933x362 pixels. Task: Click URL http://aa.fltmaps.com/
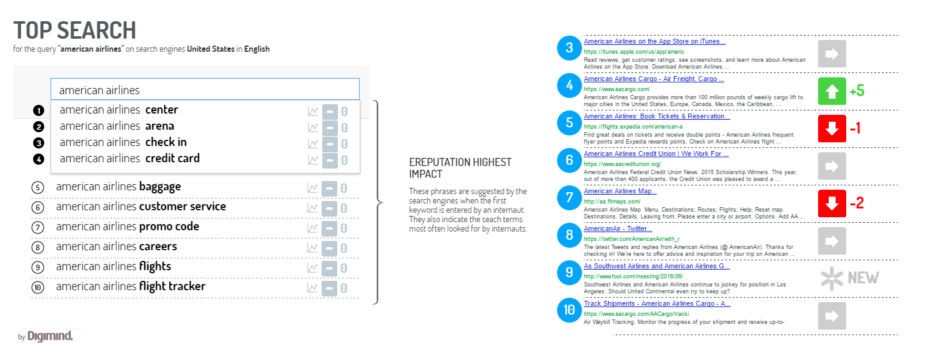coord(612,202)
